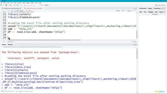This screenshot has width=167, height=94.
Task: Expand the code tools dropdown arrow
Action: point(31,11)
